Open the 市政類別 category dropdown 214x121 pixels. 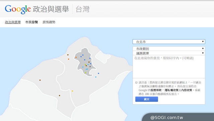[x=169, y=49]
